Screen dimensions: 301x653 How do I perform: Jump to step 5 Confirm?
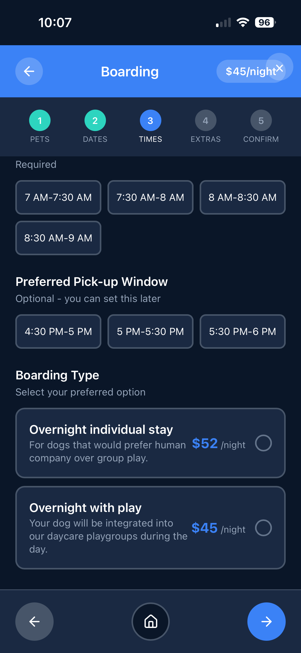[x=261, y=121]
